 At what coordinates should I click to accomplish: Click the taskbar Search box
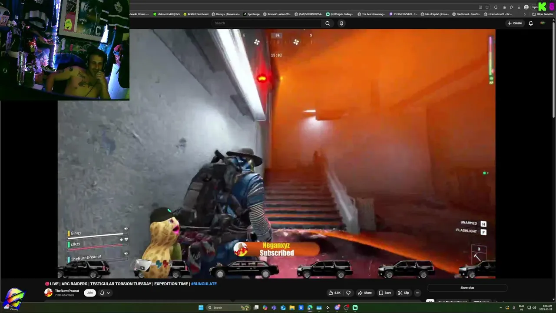[228, 308]
